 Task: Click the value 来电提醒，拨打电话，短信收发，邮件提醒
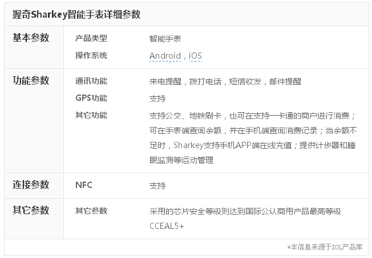pos(225,82)
